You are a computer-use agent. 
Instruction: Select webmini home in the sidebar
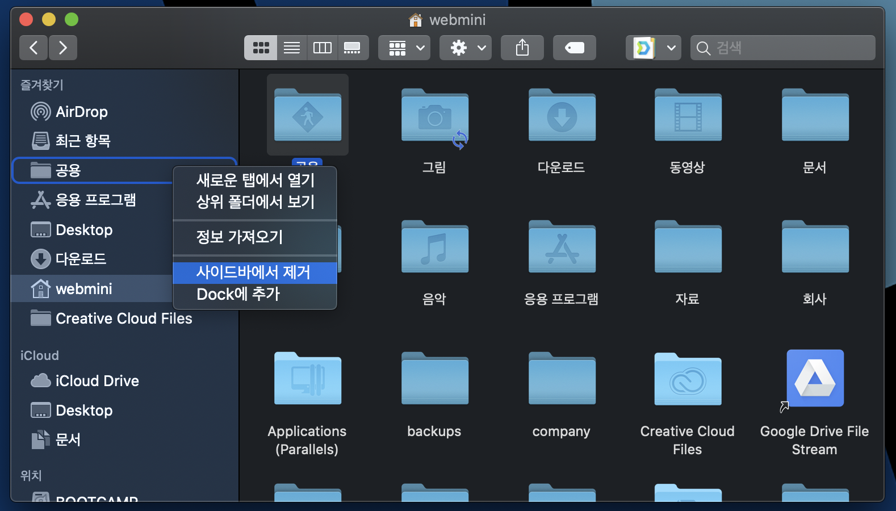pyautogui.click(x=93, y=289)
